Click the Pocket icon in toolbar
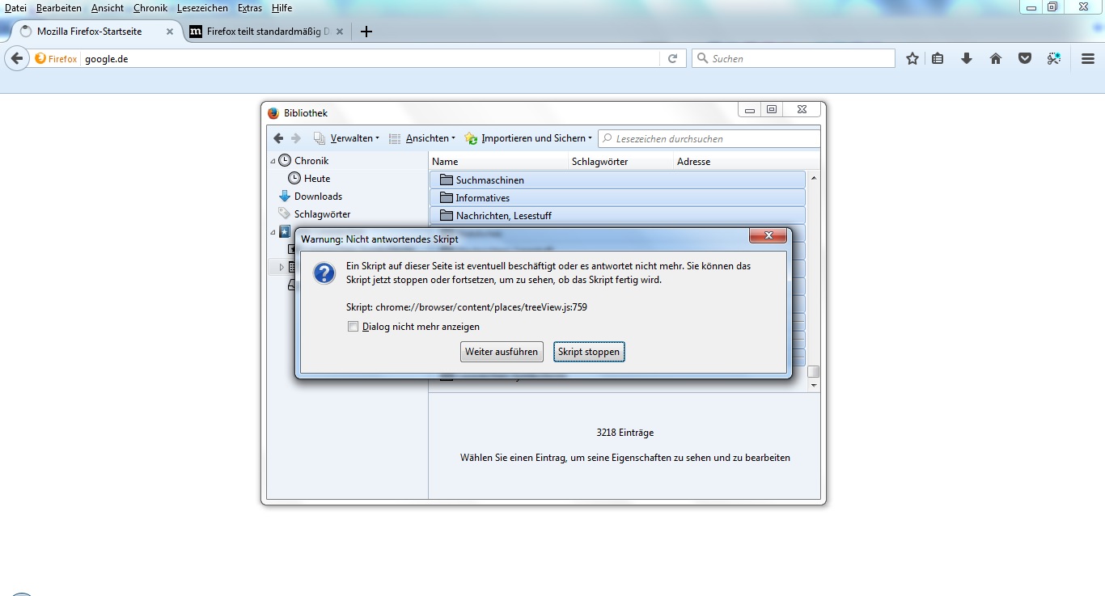1105x596 pixels. tap(1025, 58)
